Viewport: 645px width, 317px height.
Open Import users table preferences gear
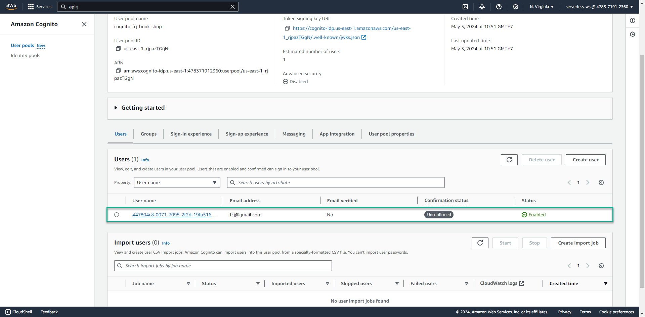[601, 266]
